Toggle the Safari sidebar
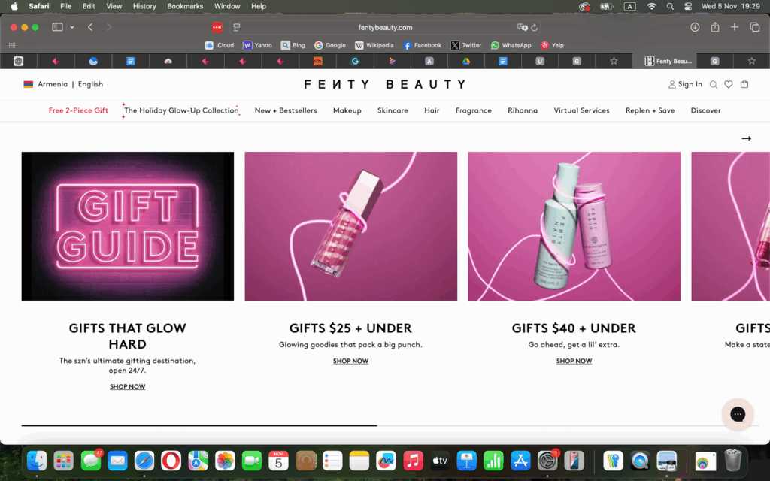The width and height of the screenshot is (770, 481). (x=56, y=27)
